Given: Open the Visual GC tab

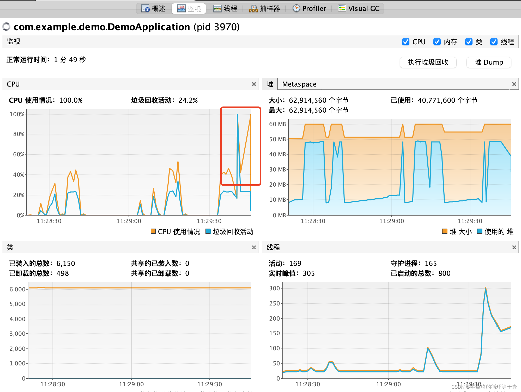Looking at the screenshot, I should [x=359, y=9].
